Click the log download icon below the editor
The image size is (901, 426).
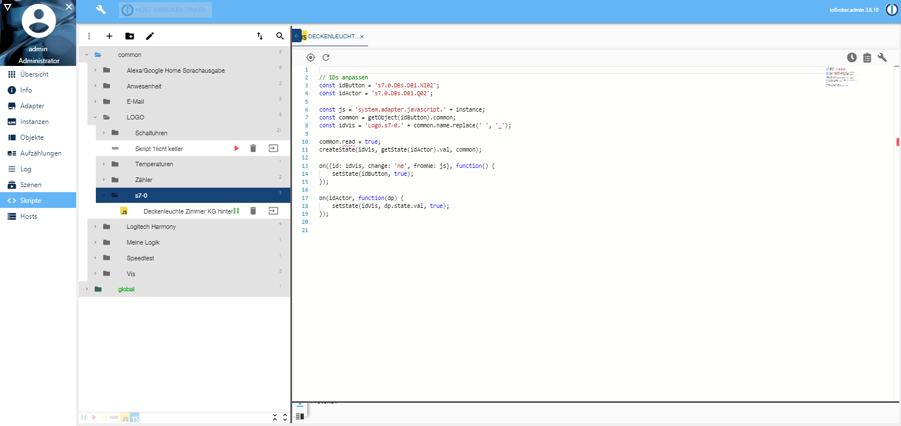coord(299,405)
